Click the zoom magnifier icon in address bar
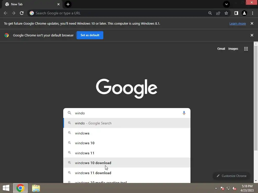 [210, 13]
